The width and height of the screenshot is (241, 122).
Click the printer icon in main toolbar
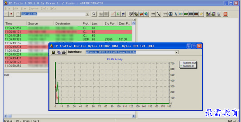(218, 14)
